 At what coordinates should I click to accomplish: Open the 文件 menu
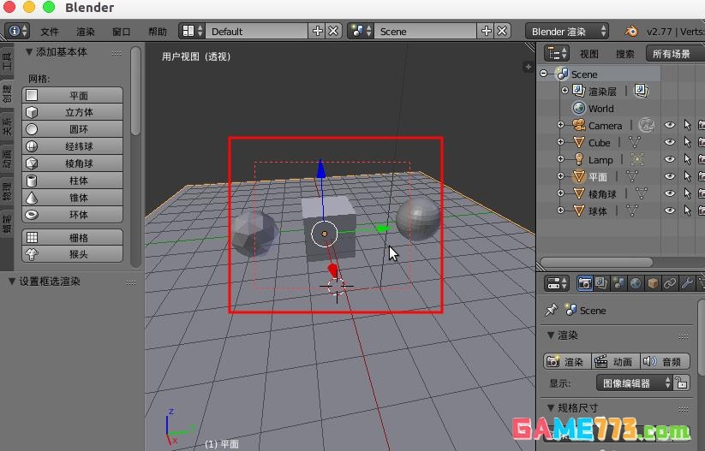[x=50, y=32]
